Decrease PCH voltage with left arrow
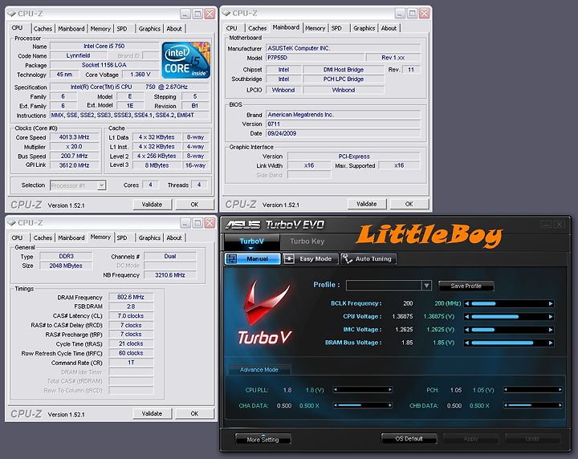 coord(506,389)
